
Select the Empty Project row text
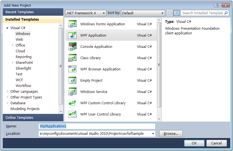[91, 81]
